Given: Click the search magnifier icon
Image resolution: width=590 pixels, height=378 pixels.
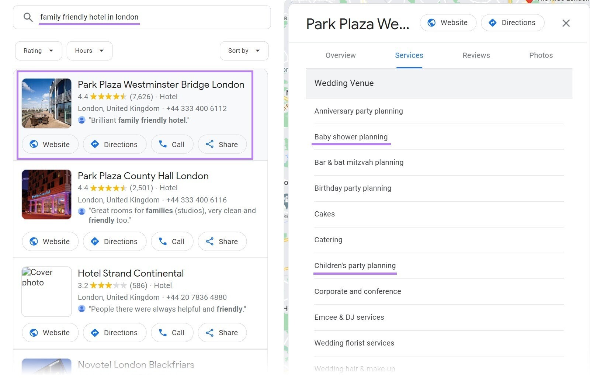Looking at the screenshot, I should [x=28, y=17].
